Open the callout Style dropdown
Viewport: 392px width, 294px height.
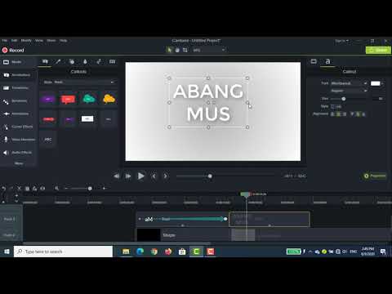click(79, 82)
